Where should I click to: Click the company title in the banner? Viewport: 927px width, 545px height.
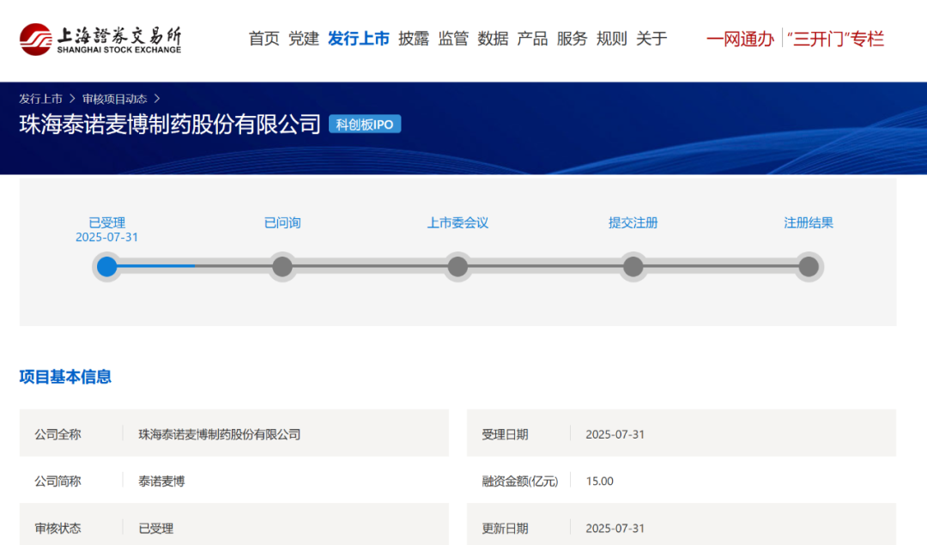click(170, 124)
